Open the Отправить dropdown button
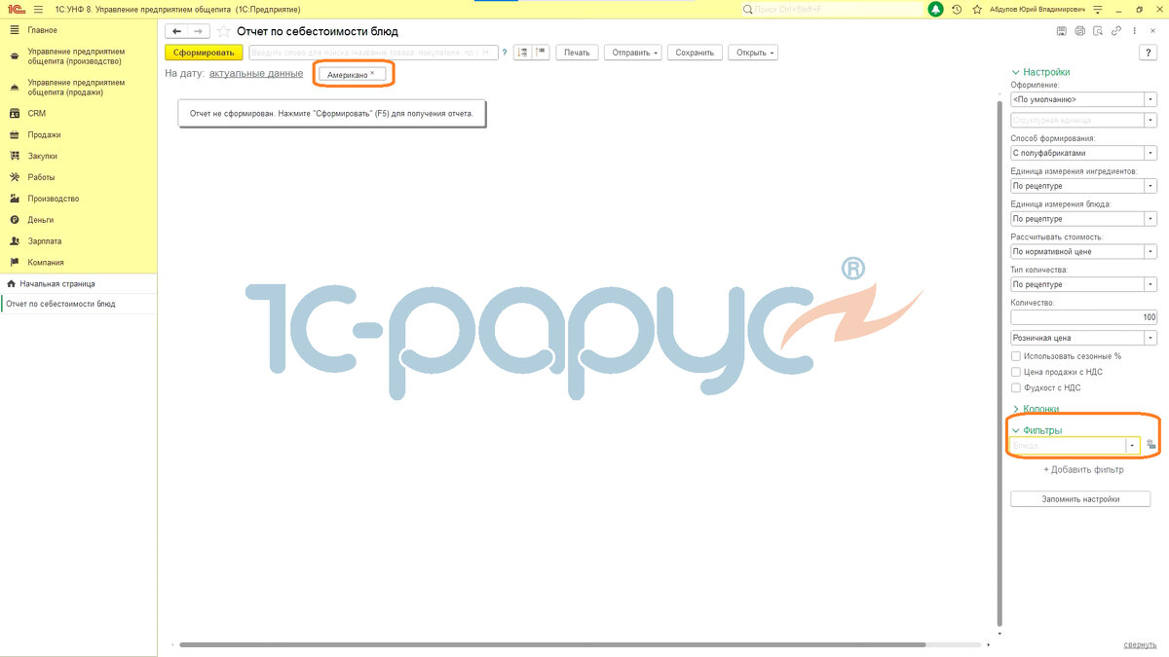The image size is (1169, 657). point(635,53)
